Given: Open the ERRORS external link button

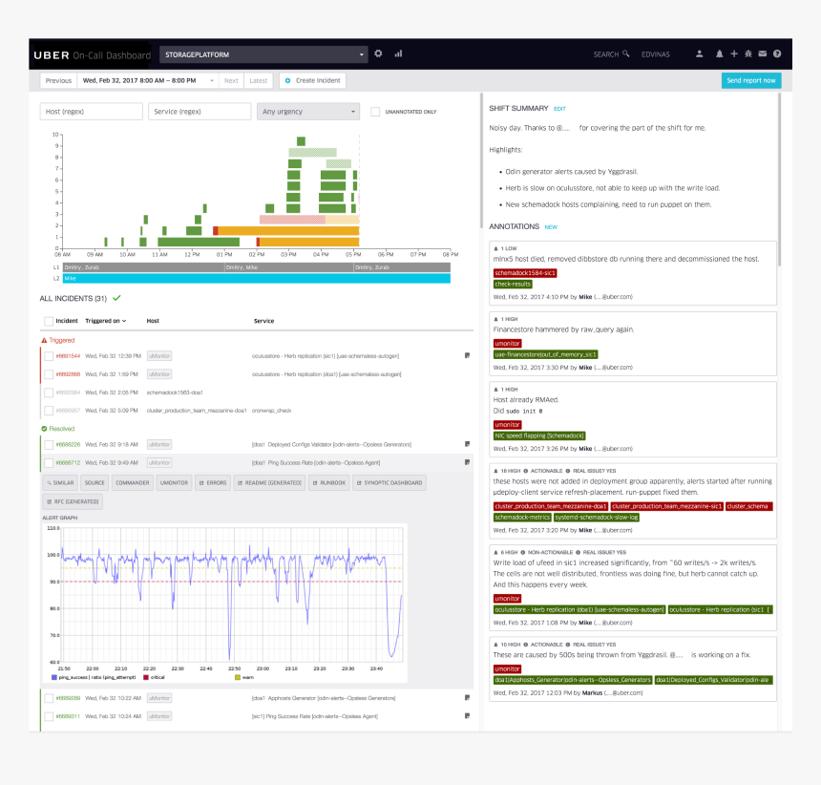Looking at the screenshot, I should click(x=213, y=483).
